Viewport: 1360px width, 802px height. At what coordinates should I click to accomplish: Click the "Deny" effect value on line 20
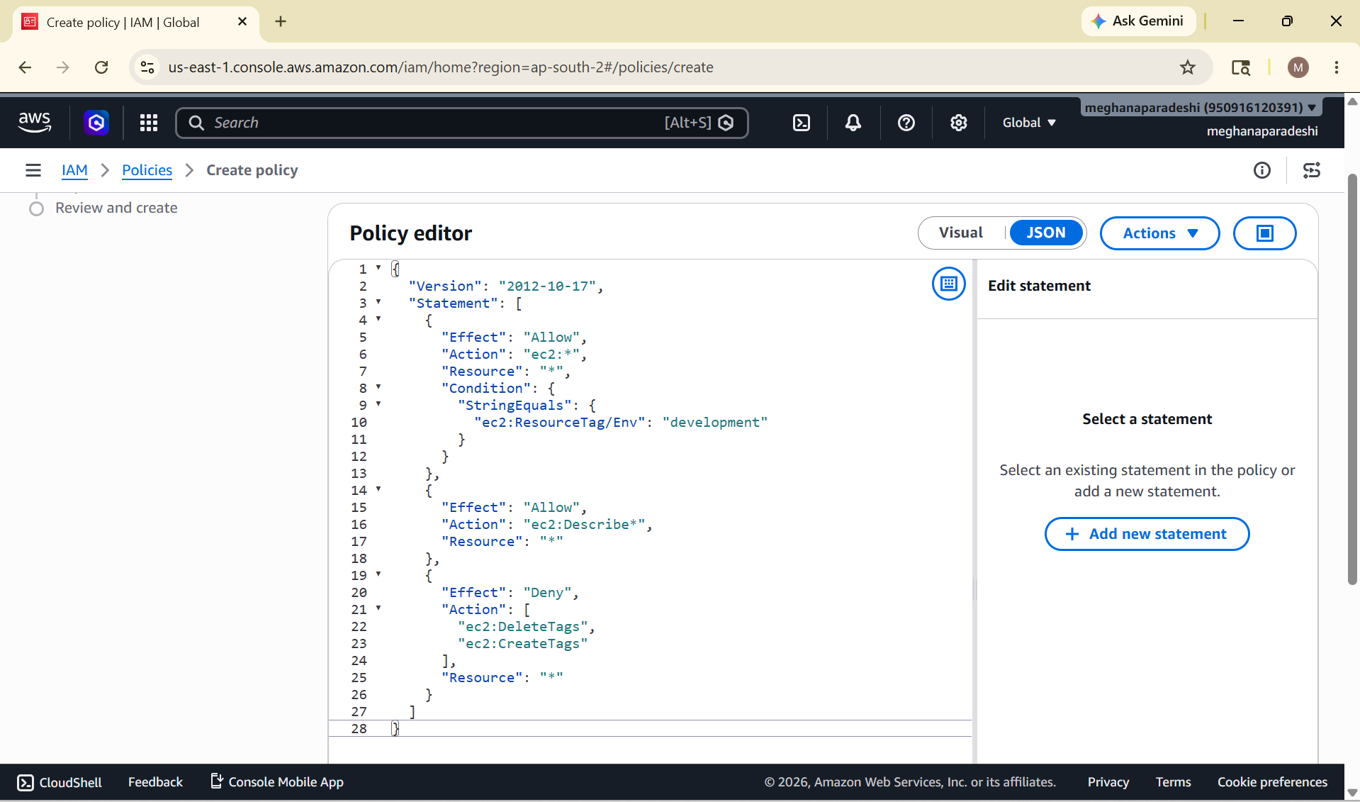click(547, 593)
